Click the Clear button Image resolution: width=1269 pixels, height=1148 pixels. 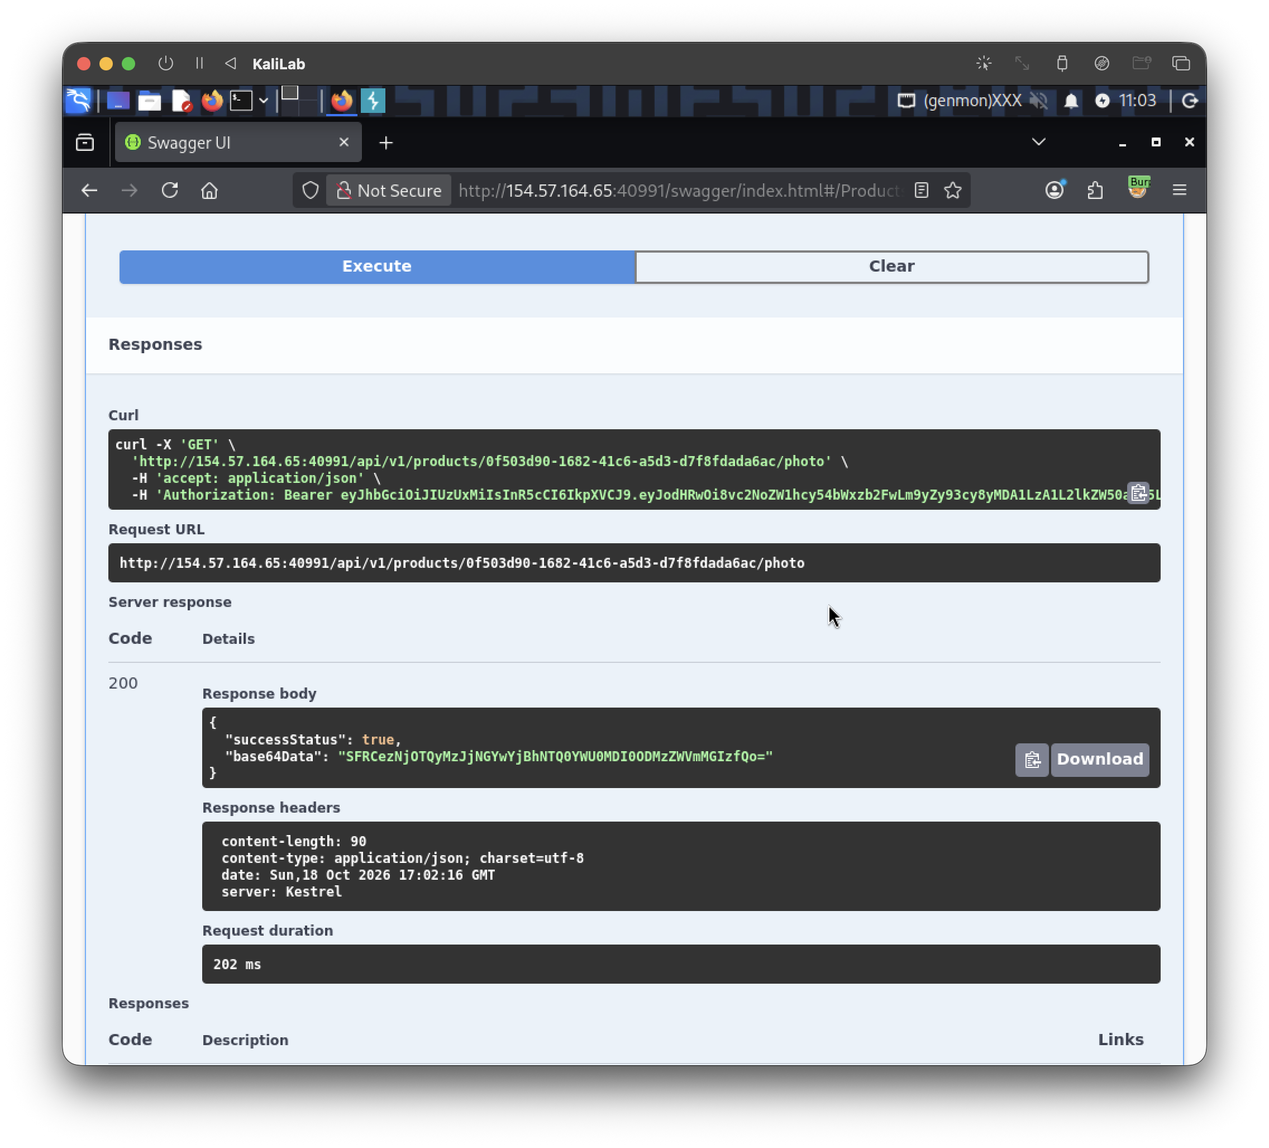891,267
